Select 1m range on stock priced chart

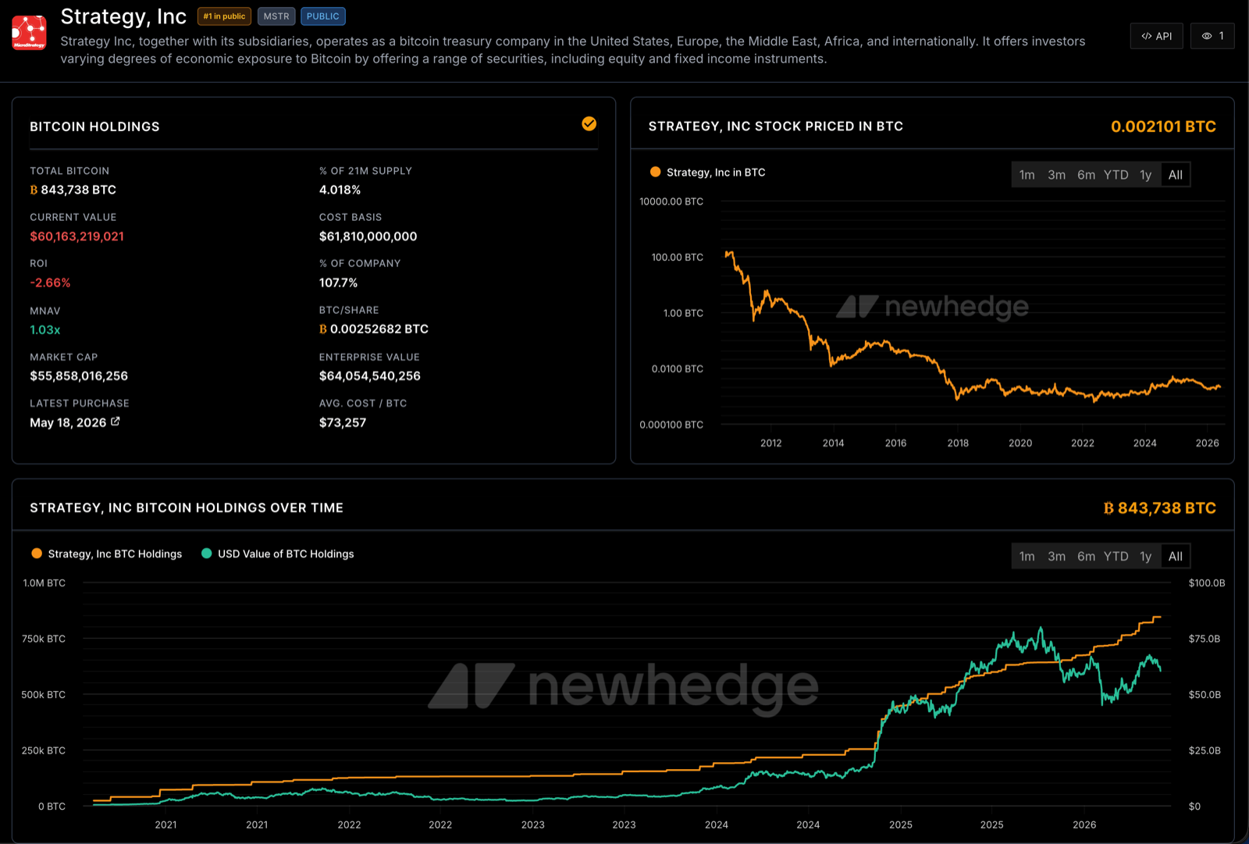(x=1027, y=175)
